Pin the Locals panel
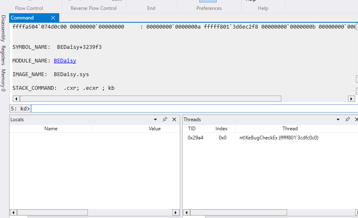 (164, 119)
